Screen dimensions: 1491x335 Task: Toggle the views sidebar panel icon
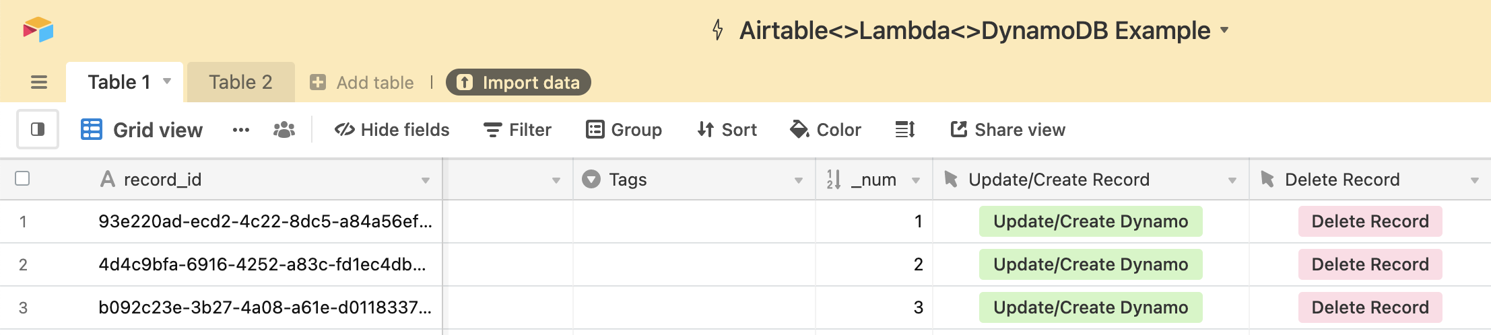point(38,129)
